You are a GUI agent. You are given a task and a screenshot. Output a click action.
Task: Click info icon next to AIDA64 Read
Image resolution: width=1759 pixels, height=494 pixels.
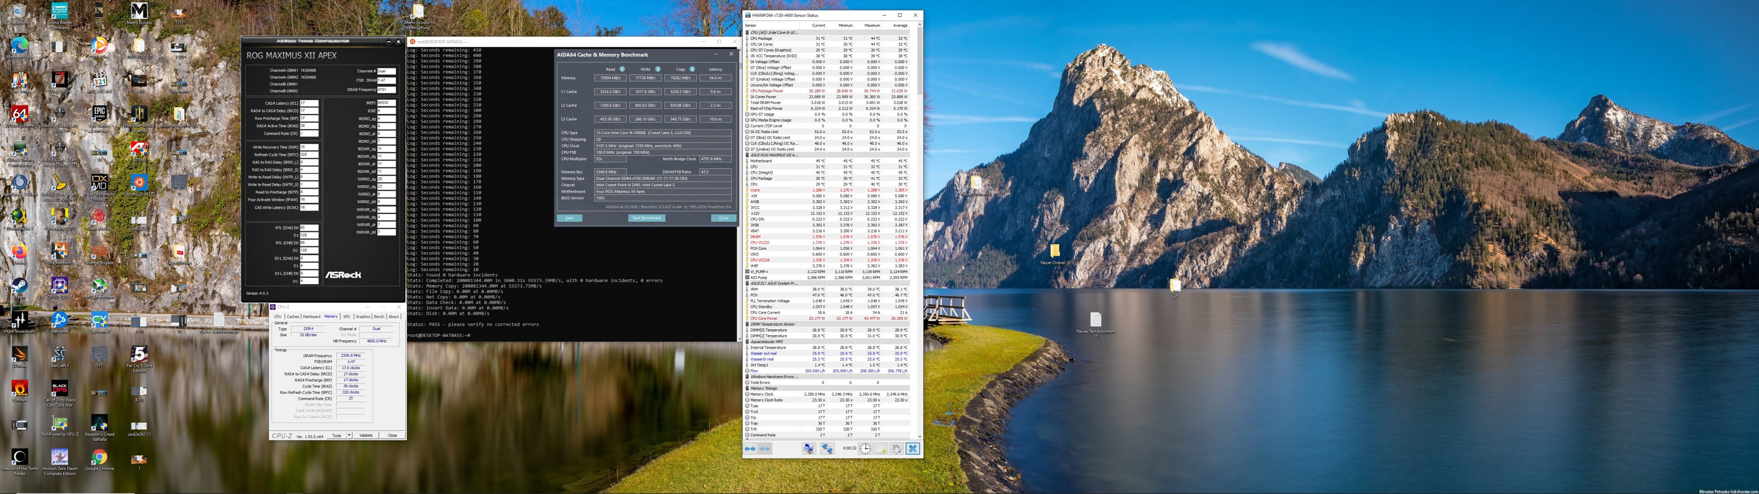click(x=622, y=69)
